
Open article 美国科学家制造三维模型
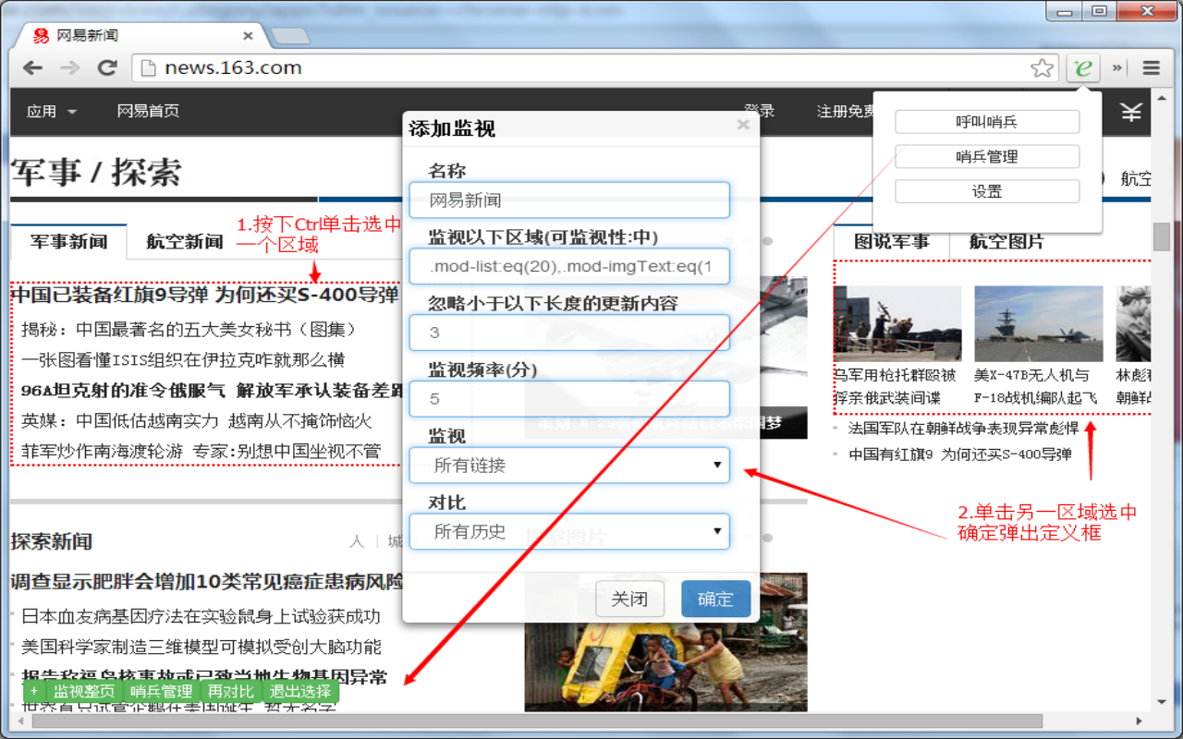pos(201,646)
